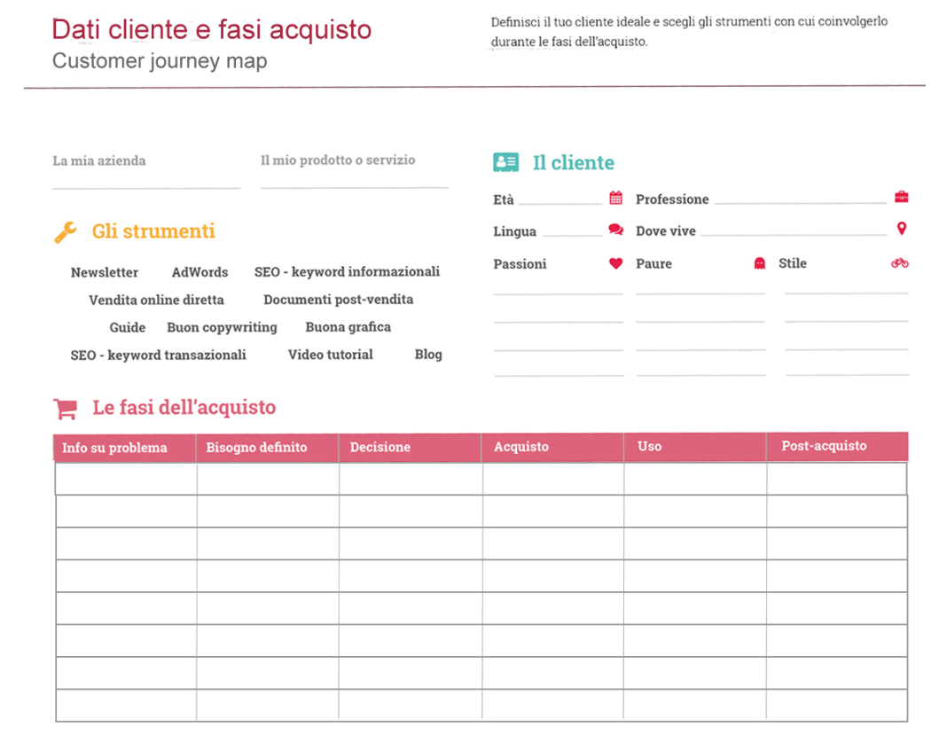
Task: Select the 'Guide' tool label
Action: coord(128,327)
